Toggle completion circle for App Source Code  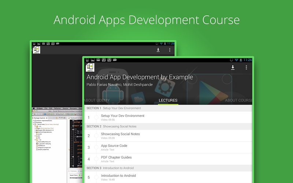pyautogui.click(x=96, y=147)
